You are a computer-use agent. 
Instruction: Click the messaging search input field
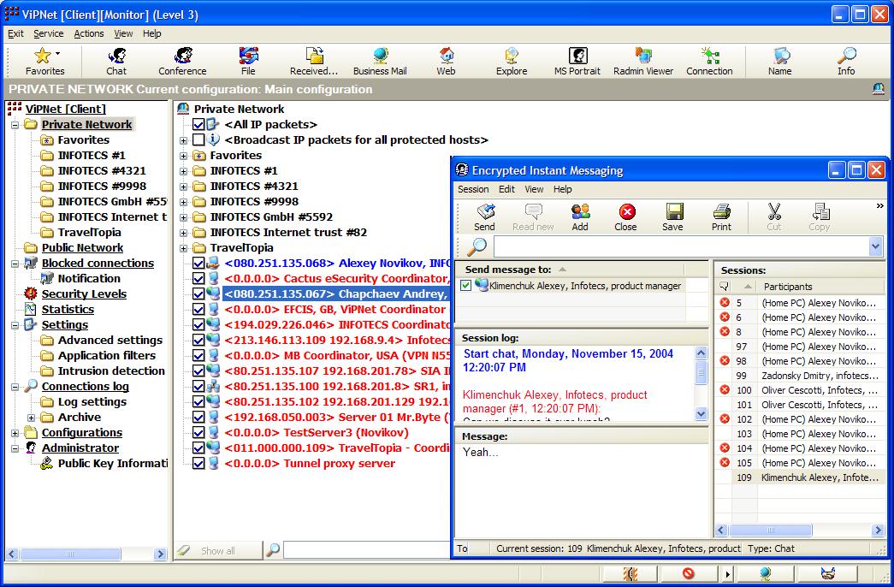pos(681,247)
